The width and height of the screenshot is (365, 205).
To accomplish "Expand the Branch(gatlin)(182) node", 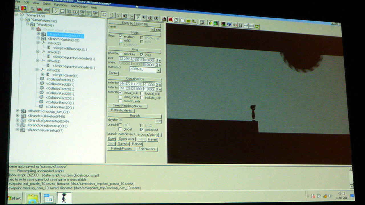I will (x=38, y=38).
